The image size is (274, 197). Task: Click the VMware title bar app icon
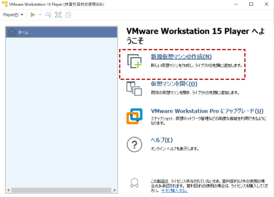coord(5,4)
